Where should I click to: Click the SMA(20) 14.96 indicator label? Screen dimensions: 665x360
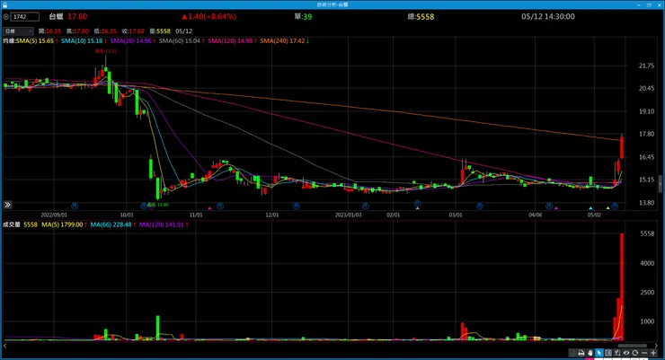click(132, 41)
